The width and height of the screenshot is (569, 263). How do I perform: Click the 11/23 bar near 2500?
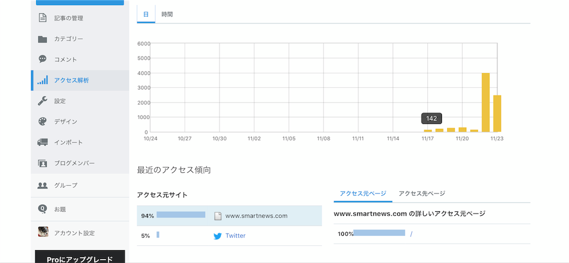497,113
